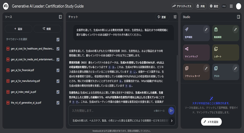Viewport: 244px width, 133px height.
Task: Uncheck the_roi_of_generative_ai_ja.pdf checkbox
Action: click(58, 103)
